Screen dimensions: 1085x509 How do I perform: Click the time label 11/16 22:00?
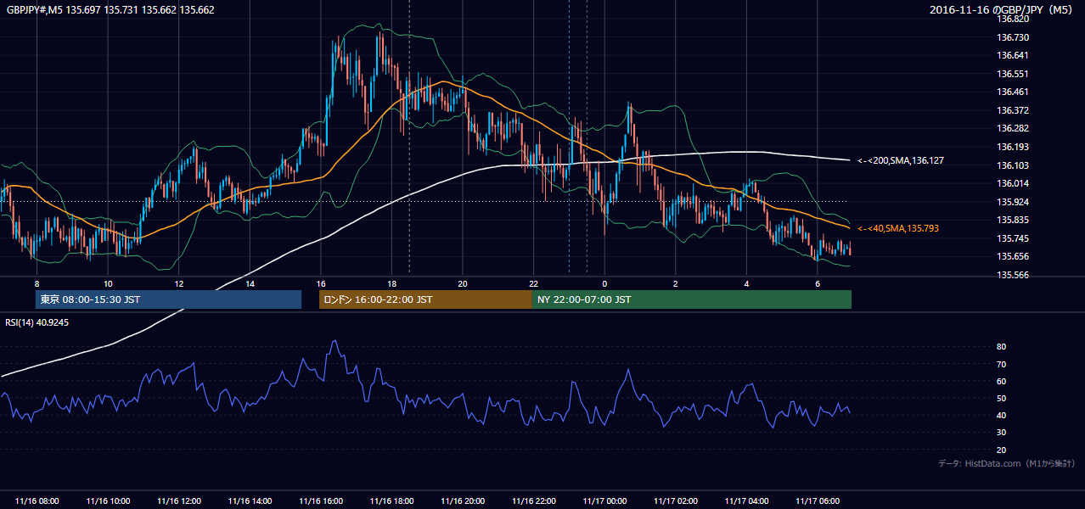534,501
